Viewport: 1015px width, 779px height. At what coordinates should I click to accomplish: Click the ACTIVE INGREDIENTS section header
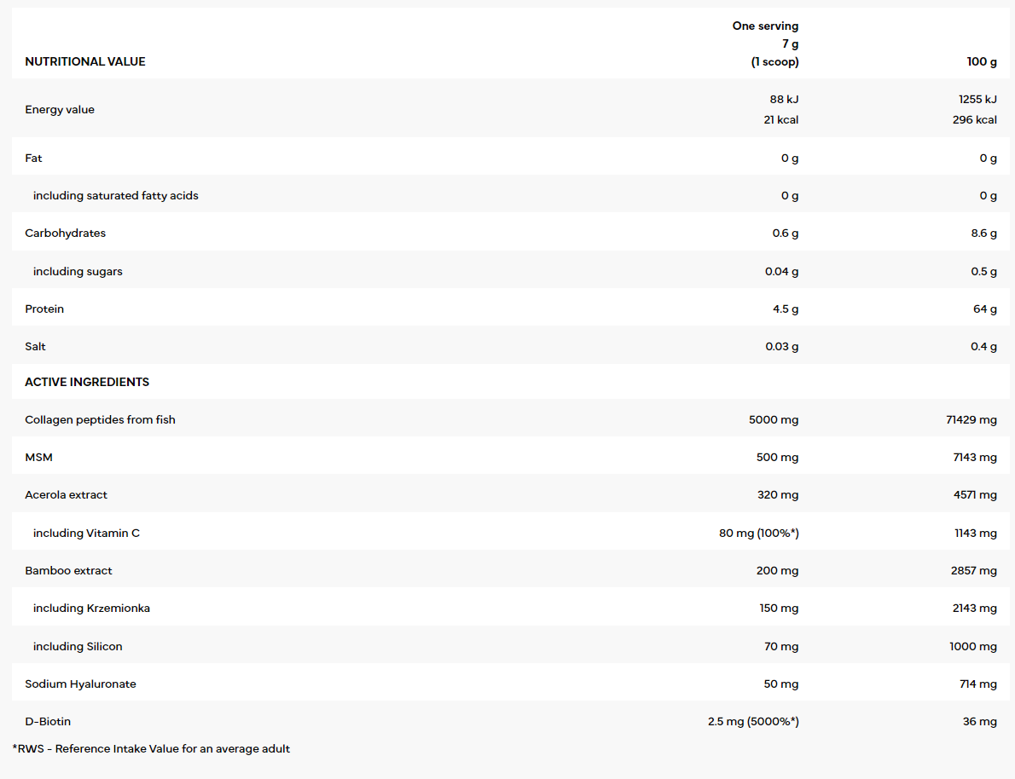click(87, 382)
